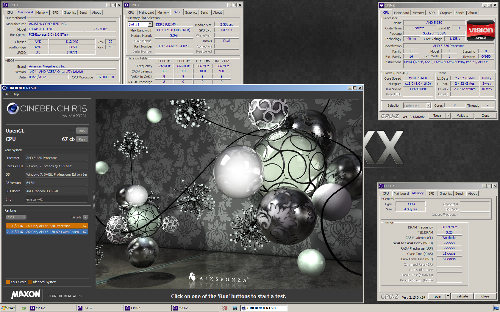Click the Cinebench R15 sphere logo
Screen dimensions: 500x312
[x=13, y=108]
